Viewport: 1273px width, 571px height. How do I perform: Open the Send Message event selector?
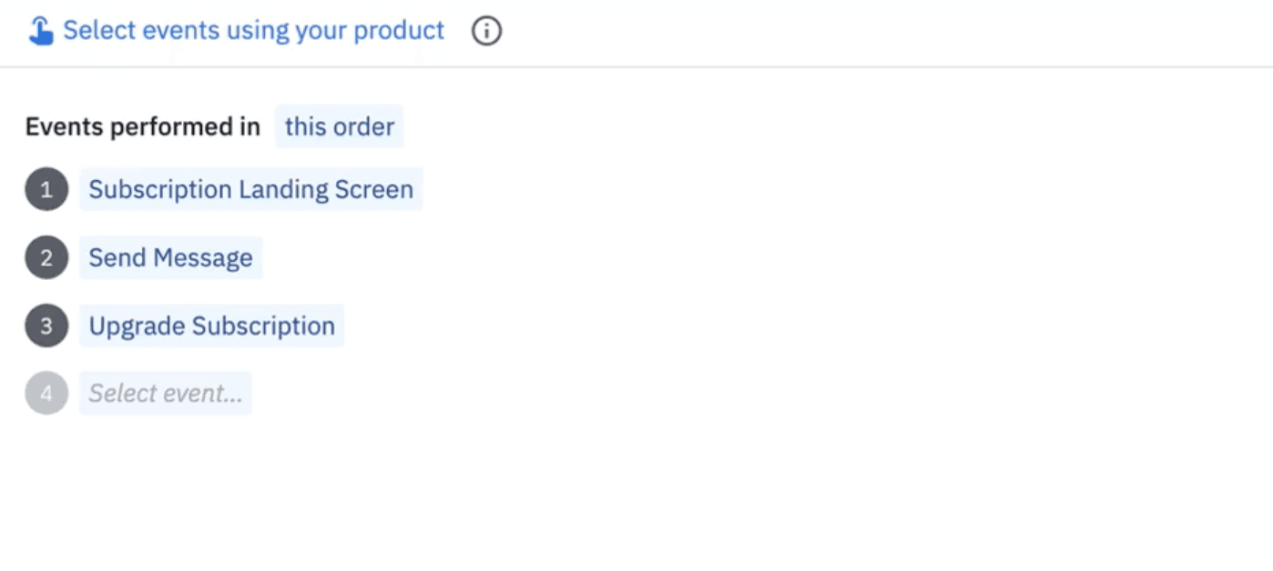point(170,257)
